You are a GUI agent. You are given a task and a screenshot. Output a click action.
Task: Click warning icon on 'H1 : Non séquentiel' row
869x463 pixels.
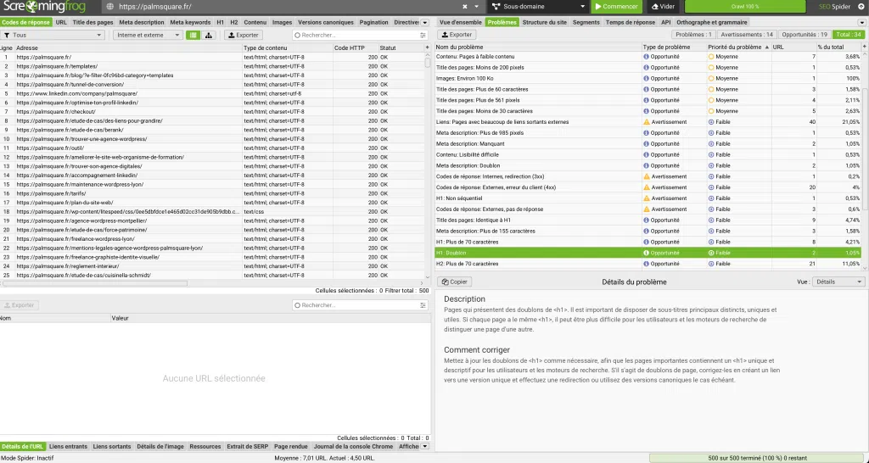coord(646,198)
